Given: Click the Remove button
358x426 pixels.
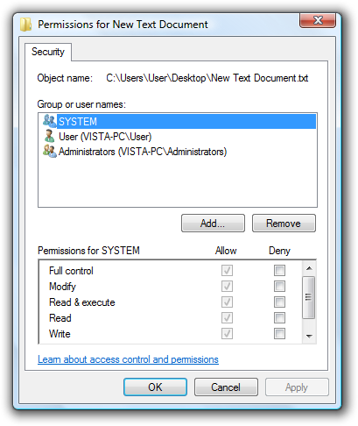Looking at the screenshot, I should [x=284, y=224].
